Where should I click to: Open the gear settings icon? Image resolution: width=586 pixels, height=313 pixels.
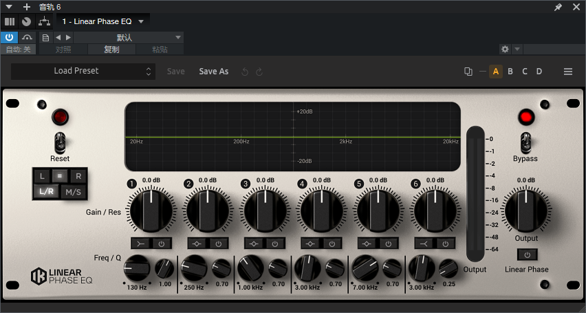click(505, 49)
